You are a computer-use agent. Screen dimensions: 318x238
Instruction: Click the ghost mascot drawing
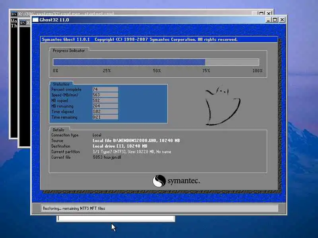tap(222, 106)
